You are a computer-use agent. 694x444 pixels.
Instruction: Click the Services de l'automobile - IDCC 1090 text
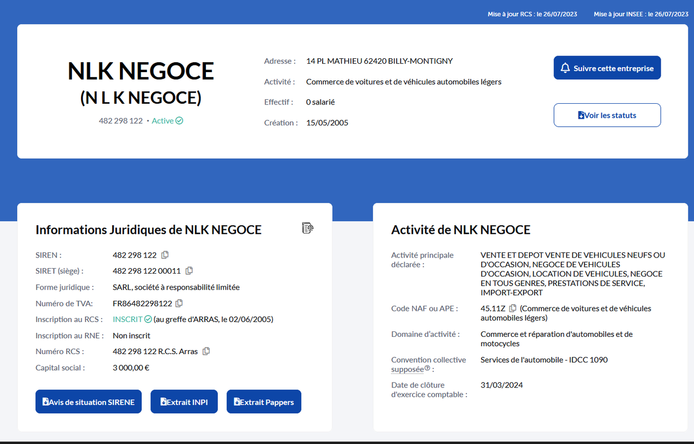544,360
